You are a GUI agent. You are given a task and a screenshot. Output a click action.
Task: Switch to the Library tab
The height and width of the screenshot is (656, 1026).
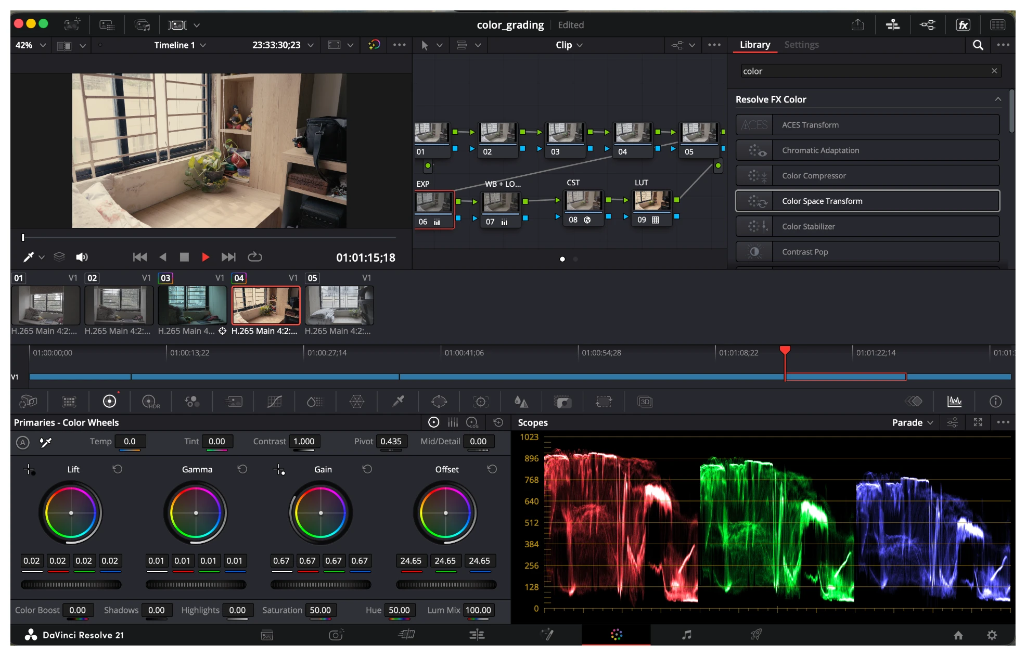pos(755,45)
